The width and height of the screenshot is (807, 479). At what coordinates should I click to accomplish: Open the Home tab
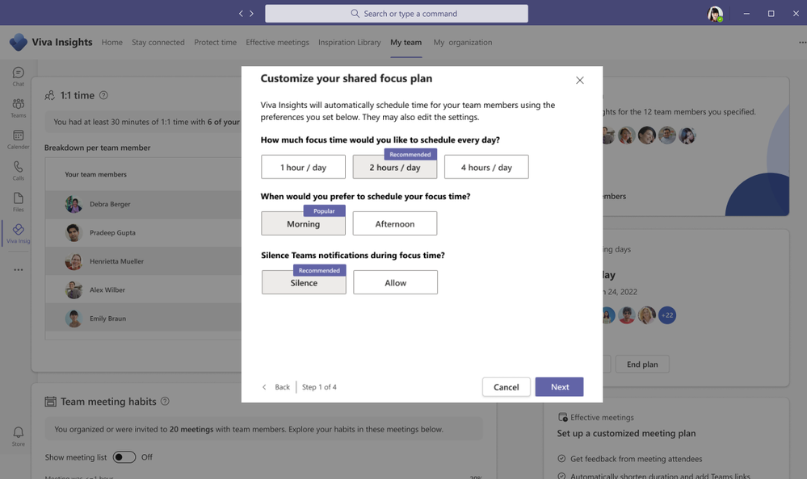(x=111, y=42)
